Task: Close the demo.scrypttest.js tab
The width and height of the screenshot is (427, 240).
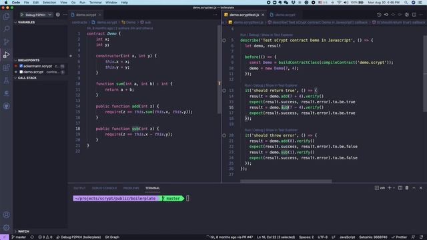Action: coord(263,15)
